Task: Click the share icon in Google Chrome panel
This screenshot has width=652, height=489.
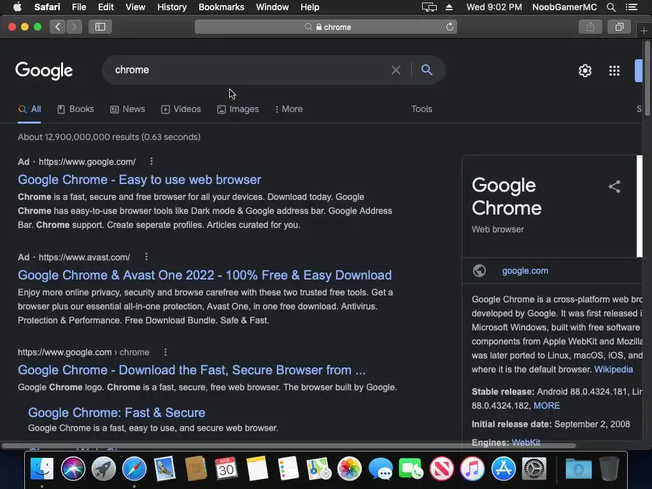Action: coord(614,187)
